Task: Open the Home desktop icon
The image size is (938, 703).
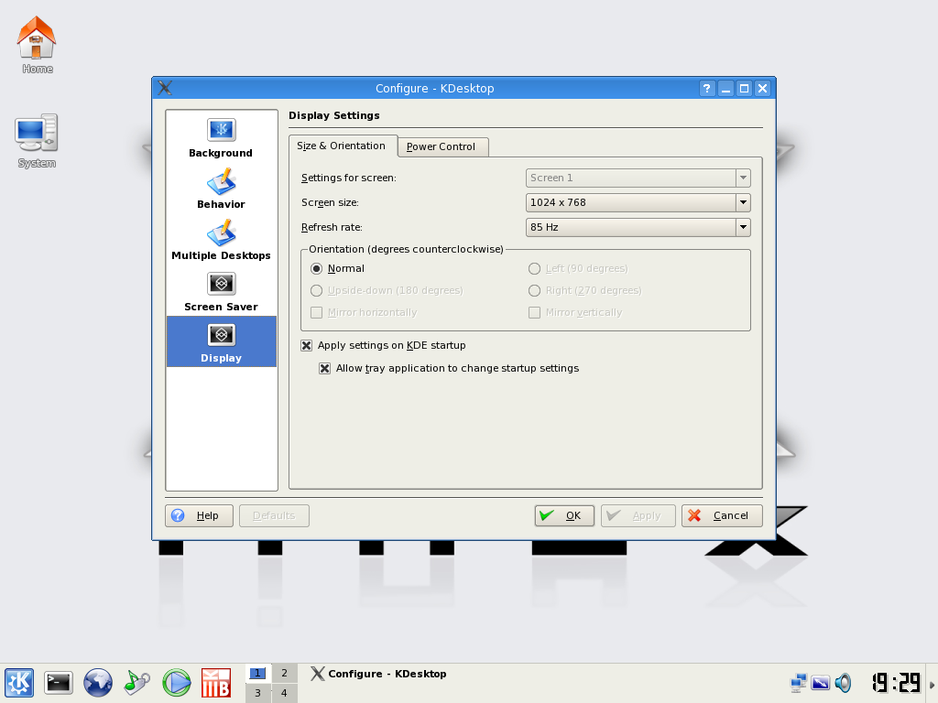Action: [37, 45]
